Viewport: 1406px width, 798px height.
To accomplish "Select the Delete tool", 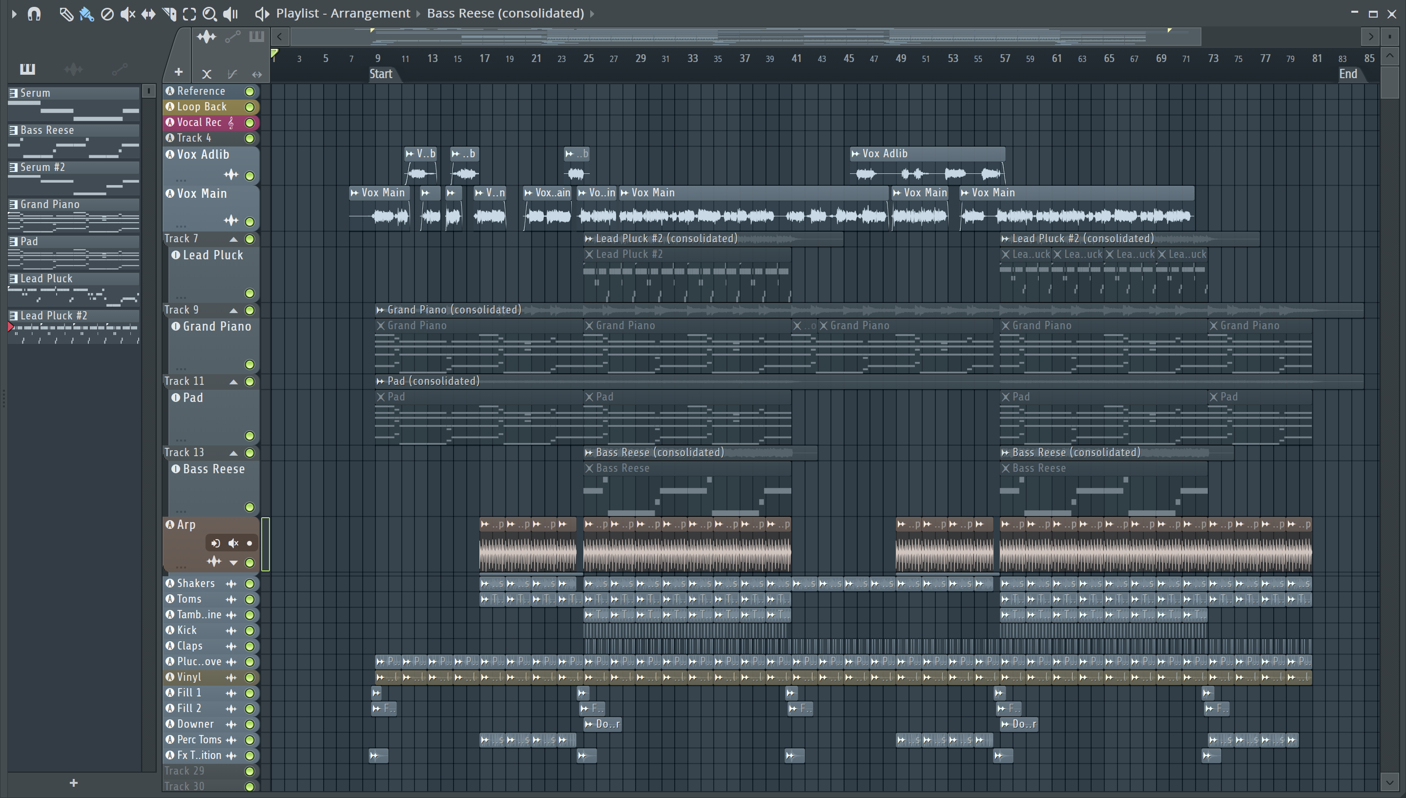I will pyautogui.click(x=107, y=14).
